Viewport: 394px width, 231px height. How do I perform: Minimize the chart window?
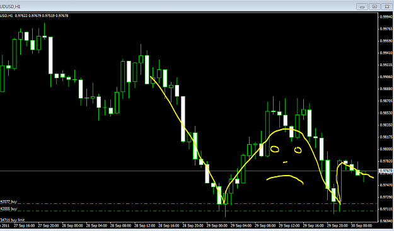[x=362, y=6]
